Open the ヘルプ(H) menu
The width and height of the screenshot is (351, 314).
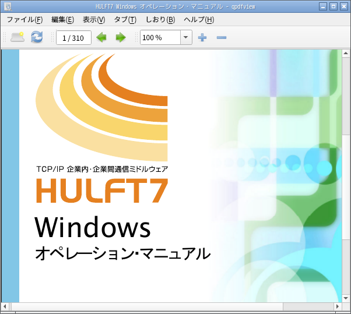(199, 20)
